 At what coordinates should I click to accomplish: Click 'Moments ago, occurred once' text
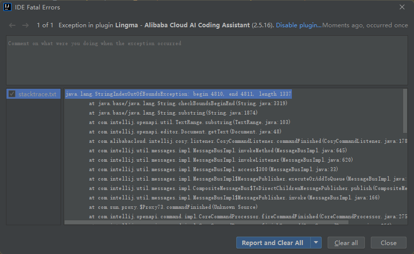[365, 25]
